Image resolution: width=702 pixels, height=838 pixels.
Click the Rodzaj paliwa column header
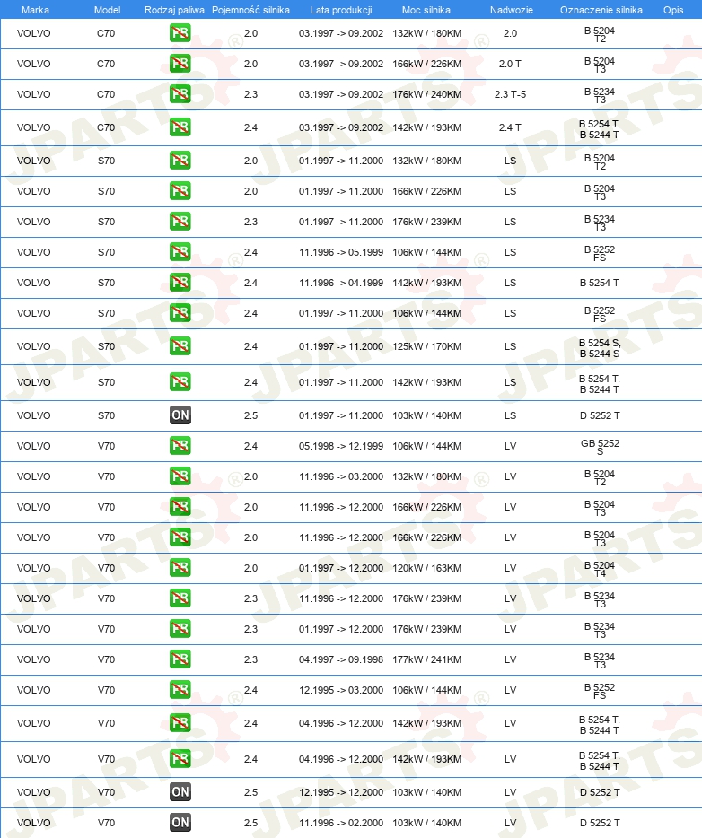point(174,10)
